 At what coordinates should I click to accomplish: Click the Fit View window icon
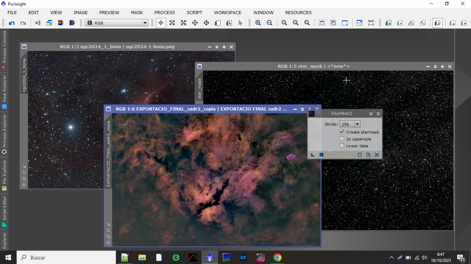tap(360, 23)
